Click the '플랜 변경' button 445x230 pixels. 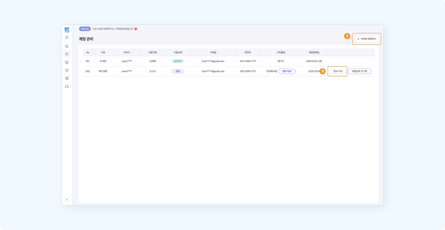pos(287,71)
